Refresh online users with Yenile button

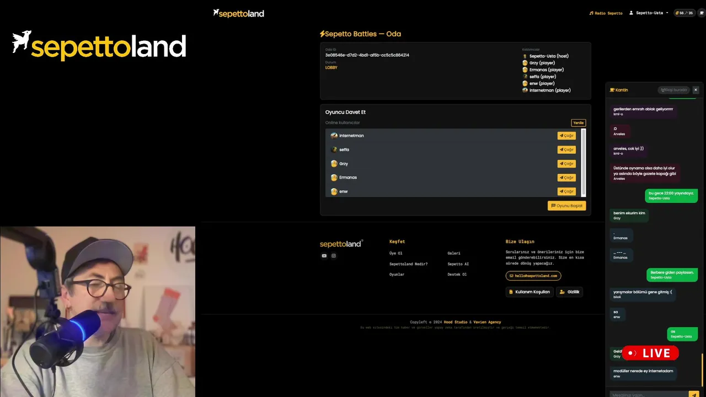click(x=578, y=123)
